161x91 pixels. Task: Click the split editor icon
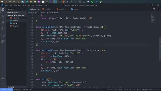tap(154, 9)
